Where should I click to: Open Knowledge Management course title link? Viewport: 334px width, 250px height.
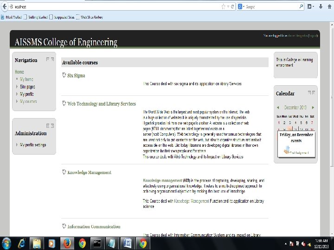[x=89, y=172]
